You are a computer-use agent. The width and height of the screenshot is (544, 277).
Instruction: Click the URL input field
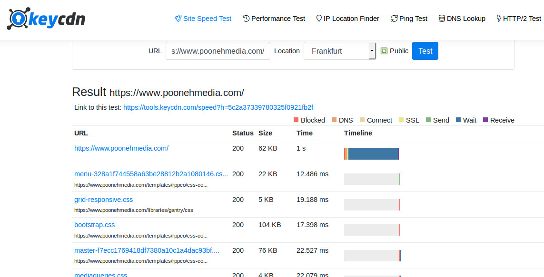tap(218, 51)
